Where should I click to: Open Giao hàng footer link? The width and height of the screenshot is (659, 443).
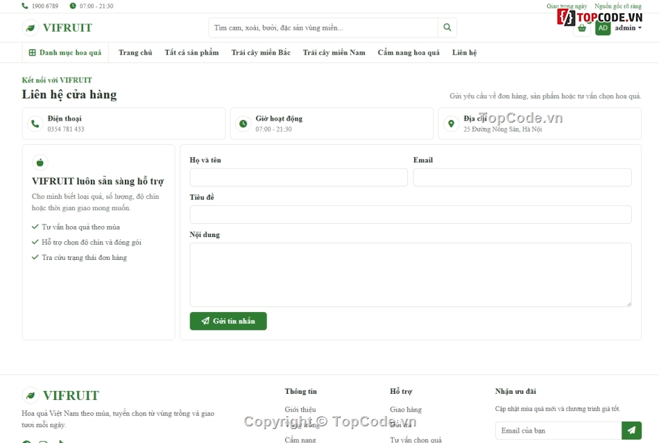click(406, 410)
